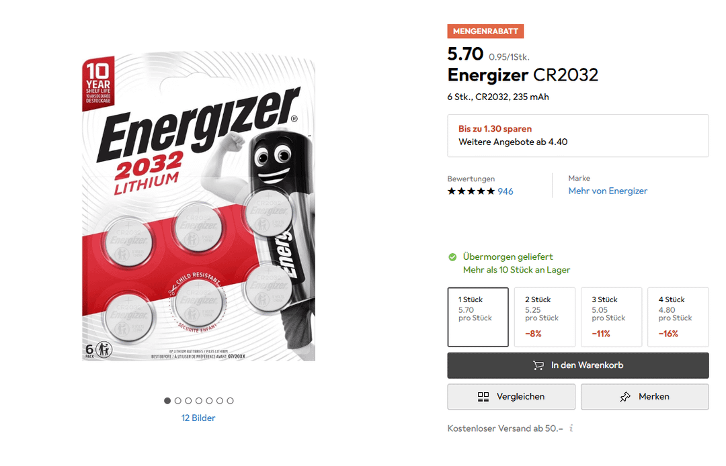Click the Vergleichen button
The height and width of the screenshot is (466, 726).
pos(511,397)
